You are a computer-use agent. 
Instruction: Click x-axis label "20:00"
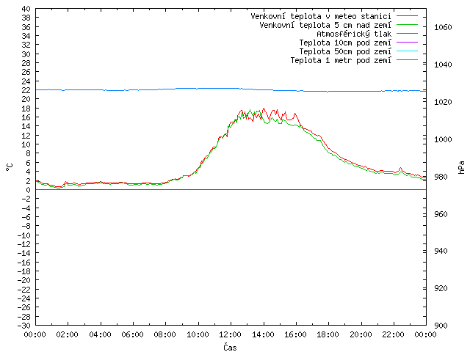tap(361, 334)
